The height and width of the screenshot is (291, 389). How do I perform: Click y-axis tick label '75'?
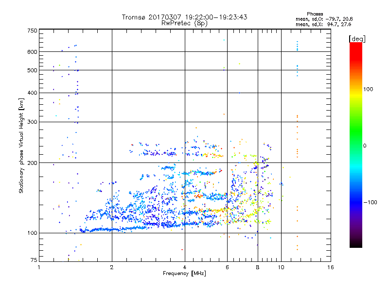[x=34, y=260]
